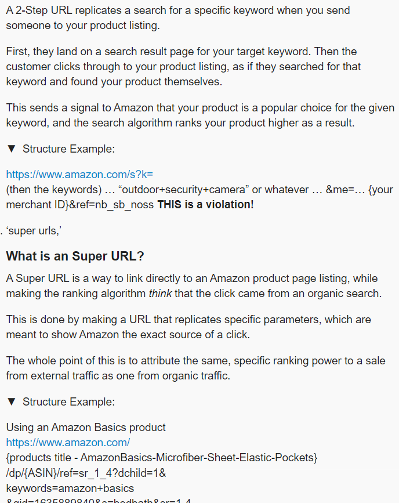Click the 'super urls,' text line

point(34,231)
